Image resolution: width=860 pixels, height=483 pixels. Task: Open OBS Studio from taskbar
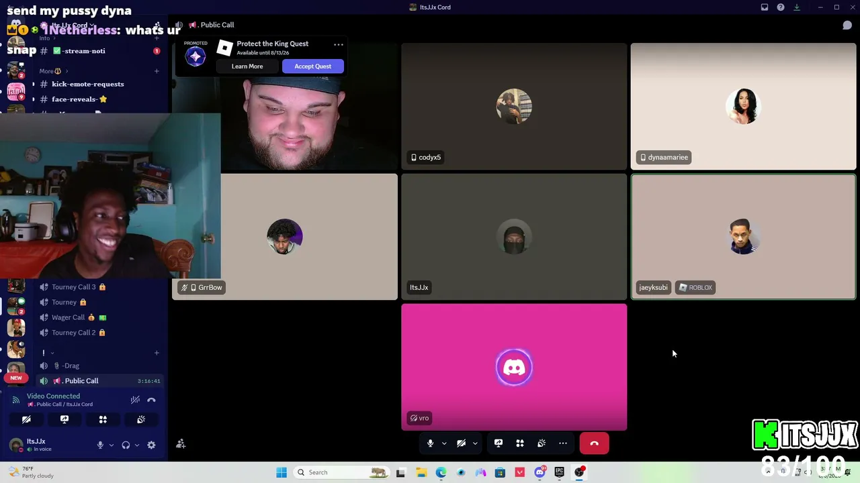(x=579, y=472)
